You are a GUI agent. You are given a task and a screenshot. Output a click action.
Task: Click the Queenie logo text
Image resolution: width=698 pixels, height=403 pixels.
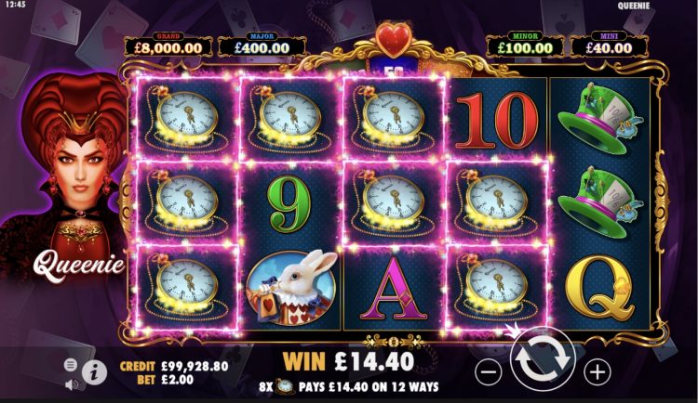79,265
